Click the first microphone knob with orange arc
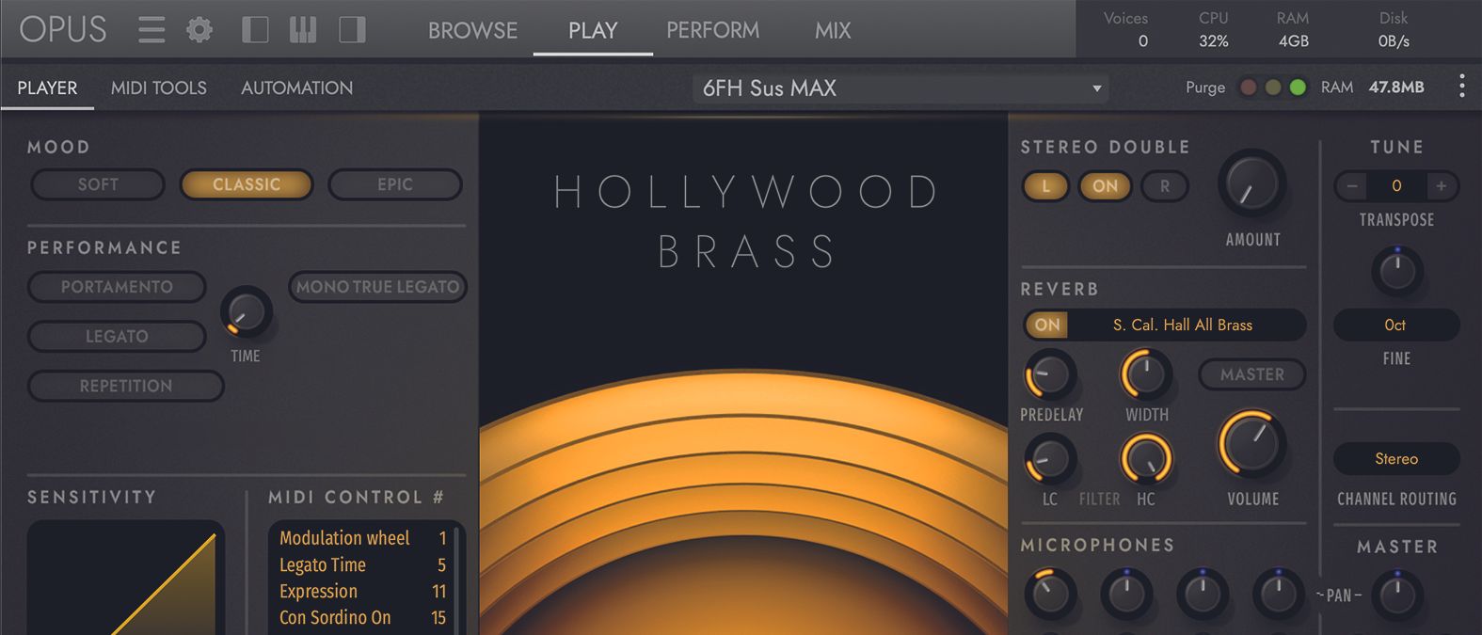1482x635 pixels. 1049,593
